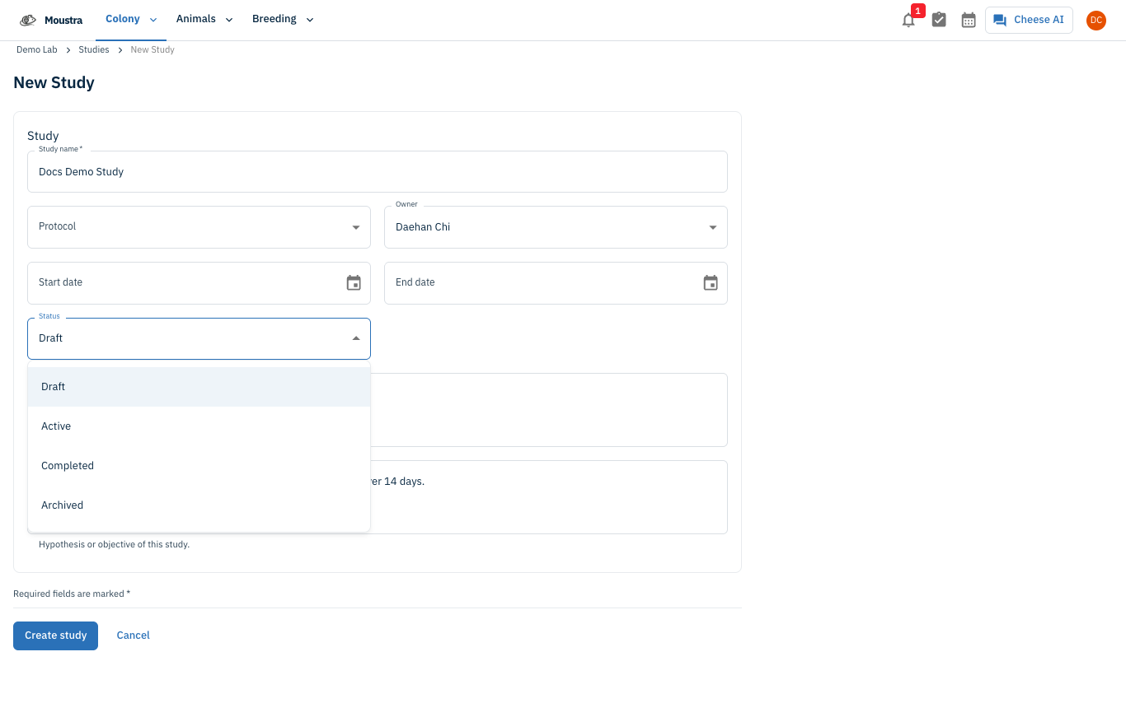
Task: Click the End date field
Action: click(x=556, y=282)
